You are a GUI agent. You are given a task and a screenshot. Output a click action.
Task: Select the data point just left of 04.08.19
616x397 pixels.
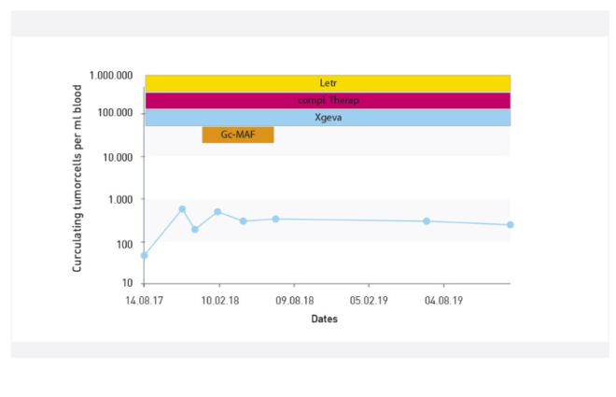click(427, 221)
